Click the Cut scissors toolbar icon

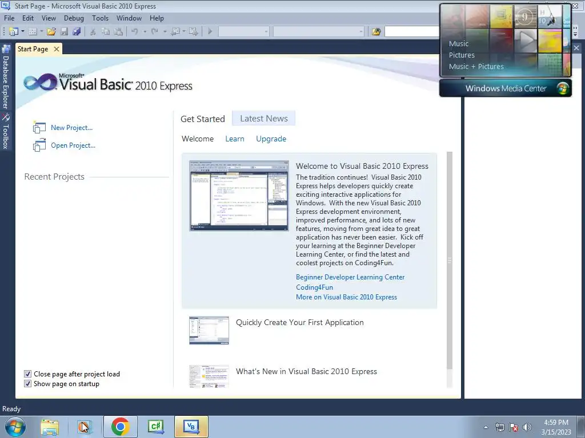click(x=93, y=32)
